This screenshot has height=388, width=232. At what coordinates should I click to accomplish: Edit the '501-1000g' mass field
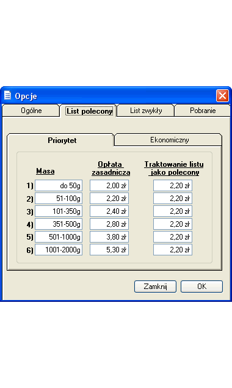59,237
